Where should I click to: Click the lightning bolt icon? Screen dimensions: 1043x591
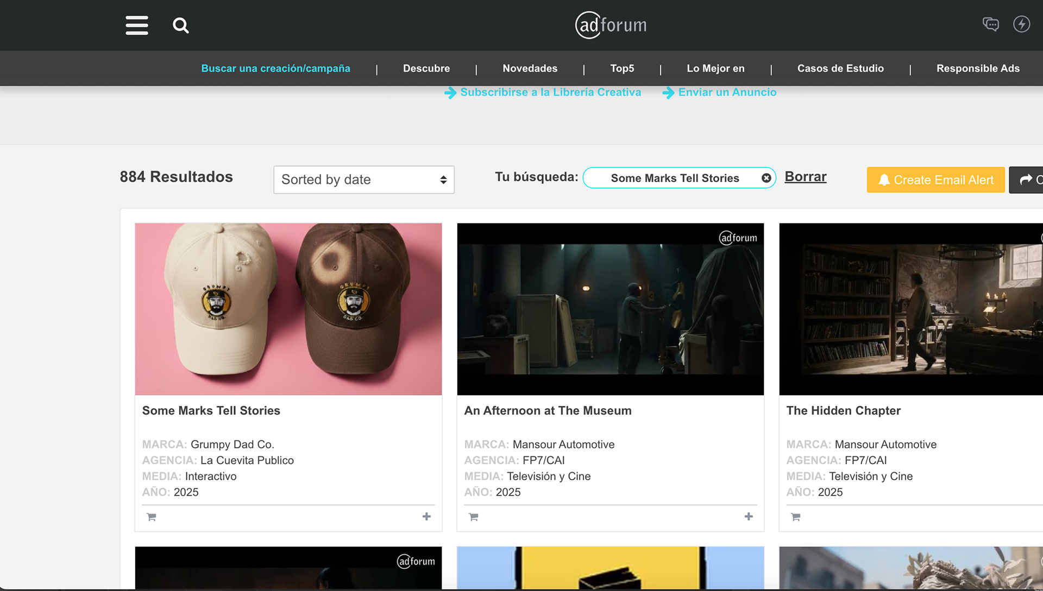(x=1021, y=24)
